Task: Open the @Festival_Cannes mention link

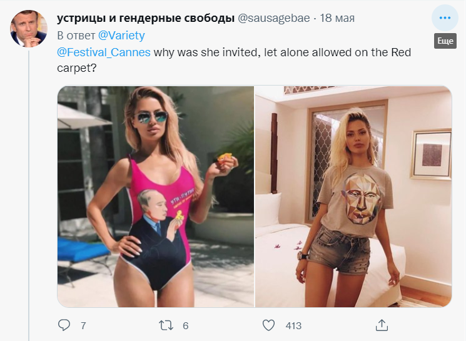Action: point(104,52)
